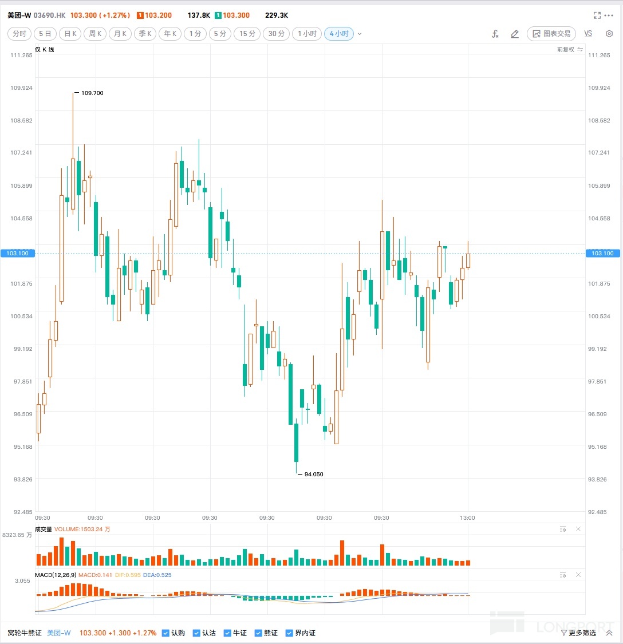This screenshot has height=644, width=623.
Task: Close the MACD indicator panel
Action: tap(578, 575)
